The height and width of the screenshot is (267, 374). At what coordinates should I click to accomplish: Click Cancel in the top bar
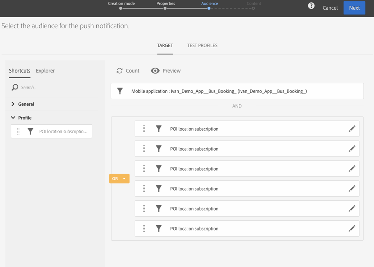tap(330, 8)
